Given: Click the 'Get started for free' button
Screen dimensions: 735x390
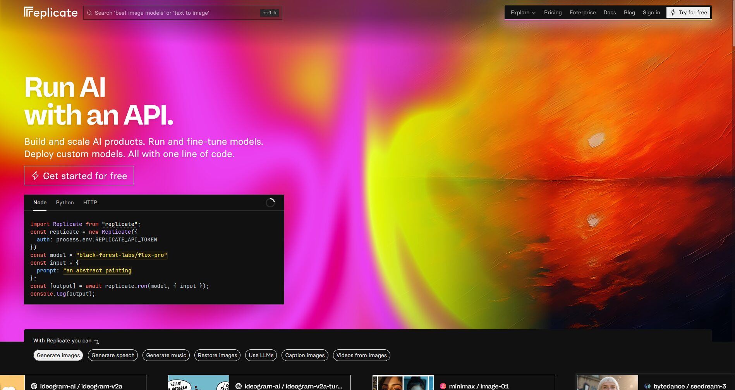Looking at the screenshot, I should coord(79,176).
